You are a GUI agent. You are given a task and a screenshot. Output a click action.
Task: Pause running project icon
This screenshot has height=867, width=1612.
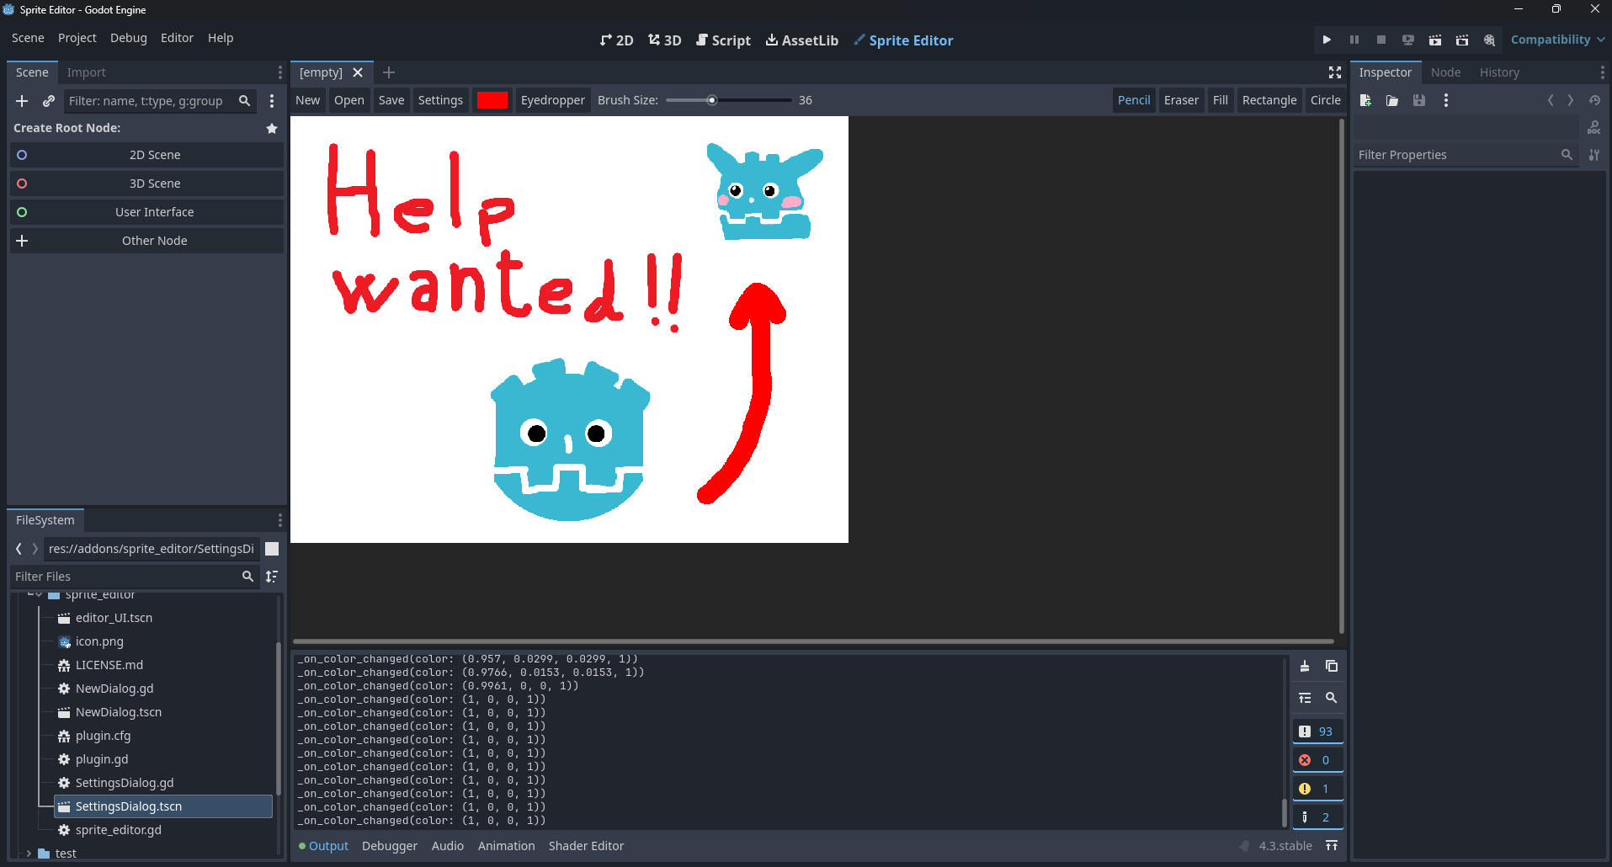point(1354,40)
